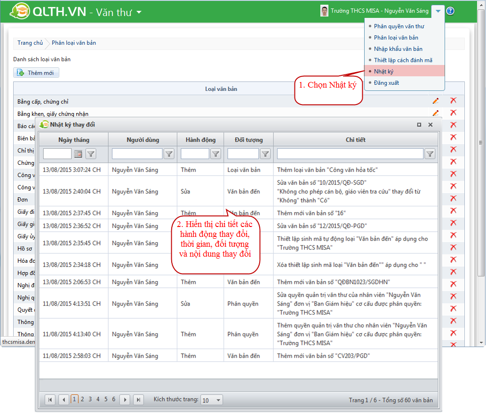Screen dimensions: 486x413
Task: Click header text 'Trường THCS MISA - Nguyễn Văn Sáng'
Action: click(379, 11)
